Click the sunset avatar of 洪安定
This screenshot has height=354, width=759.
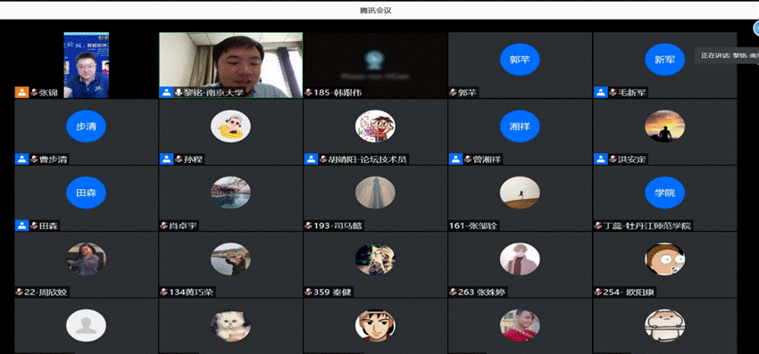click(664, 127)
